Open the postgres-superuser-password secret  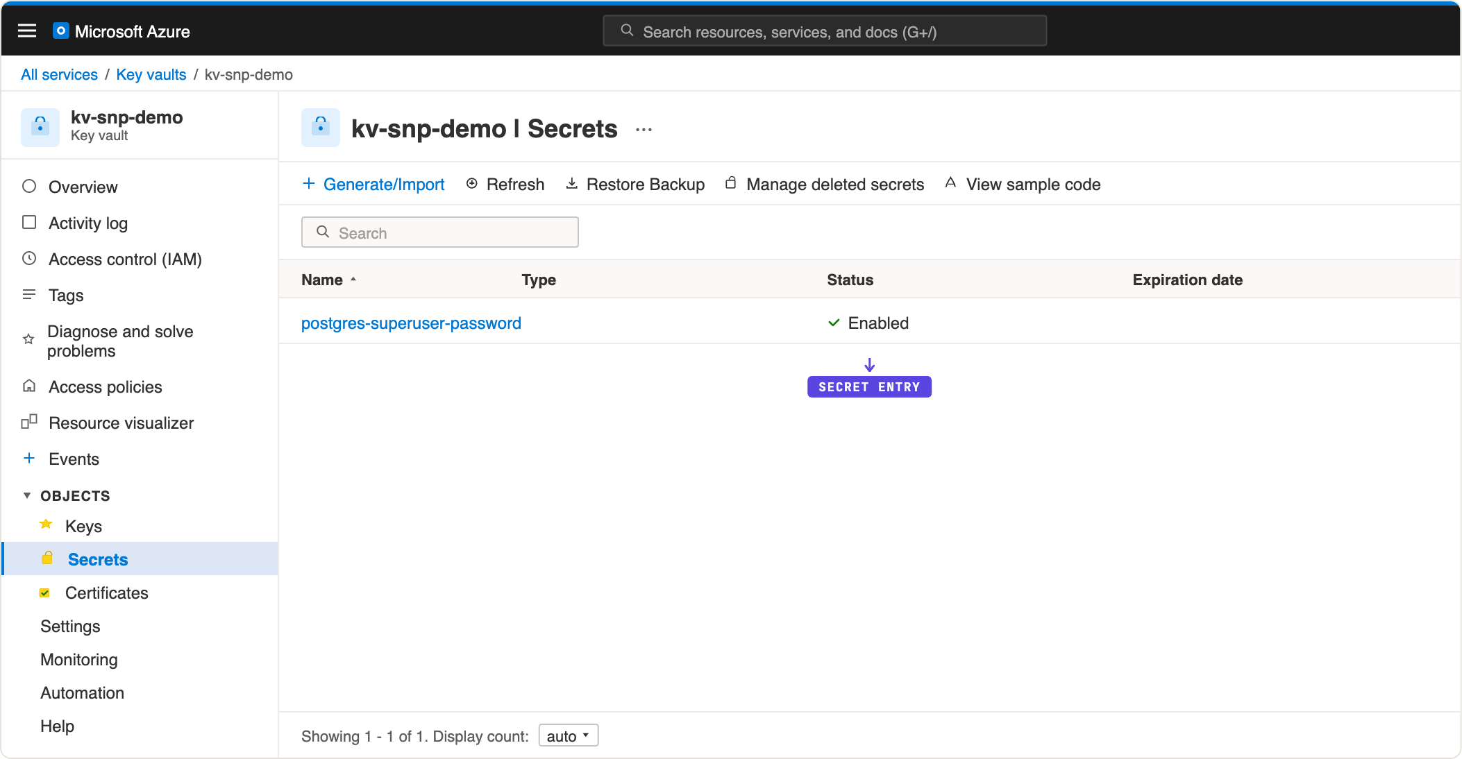(411, 323)
